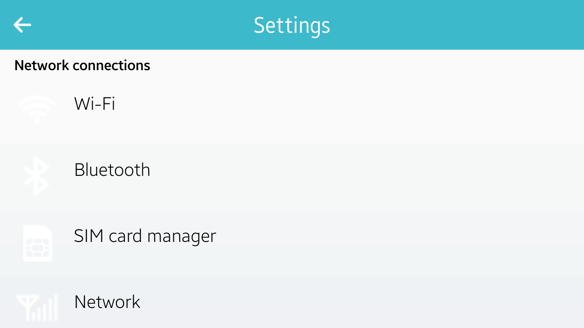Open the Network settings label

point(107,302)
